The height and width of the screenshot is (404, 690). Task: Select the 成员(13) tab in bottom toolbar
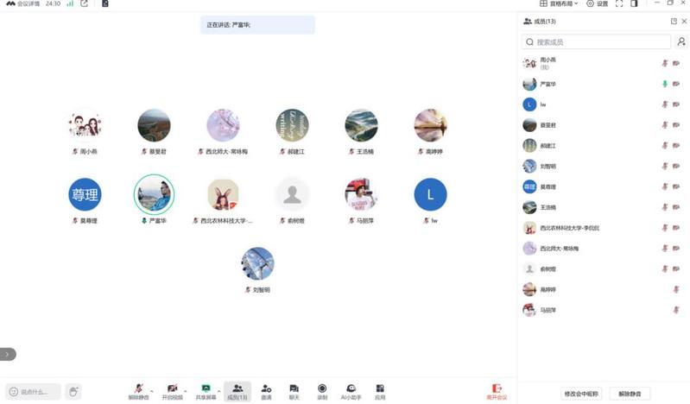tap(237, 390)
